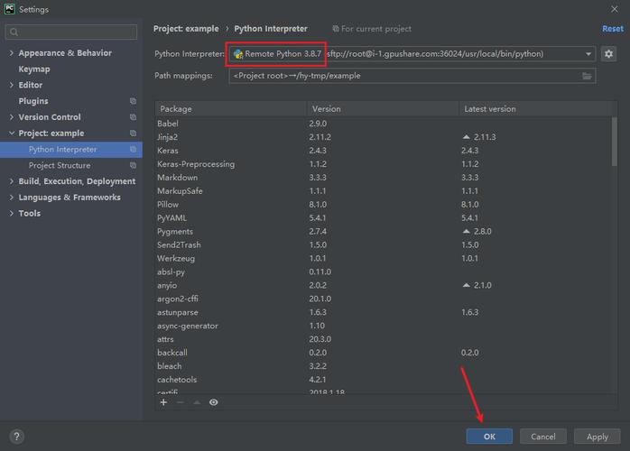Expand the Editor section
This screenshot has height=451, width=630.
point(11,85)
